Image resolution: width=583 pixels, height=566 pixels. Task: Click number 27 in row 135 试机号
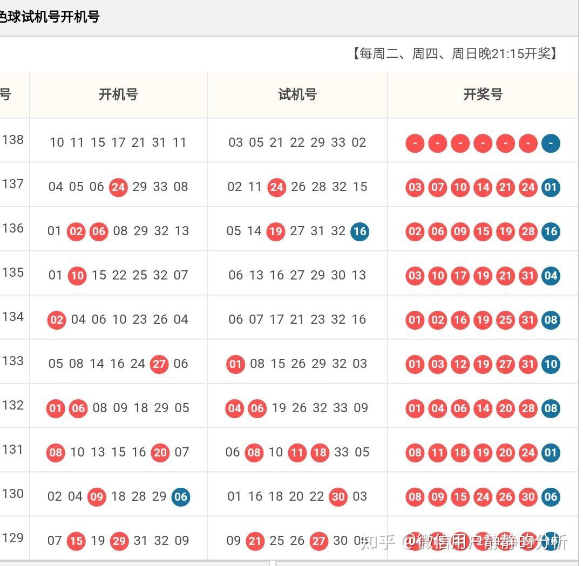297,275
